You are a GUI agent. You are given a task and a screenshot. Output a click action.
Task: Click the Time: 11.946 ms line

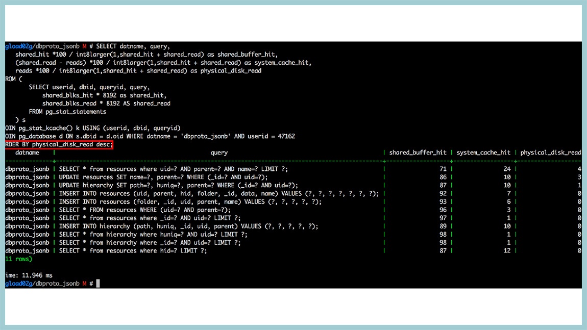29,275
